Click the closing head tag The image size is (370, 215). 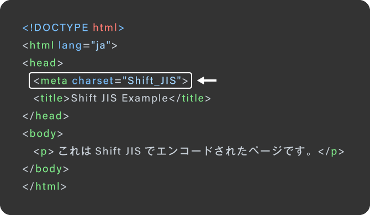[45, 116]
